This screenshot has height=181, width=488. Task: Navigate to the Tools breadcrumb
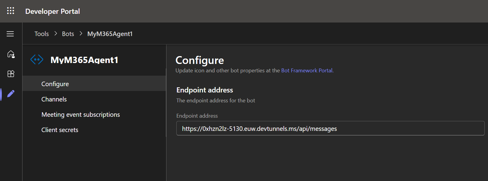point(41,34)
